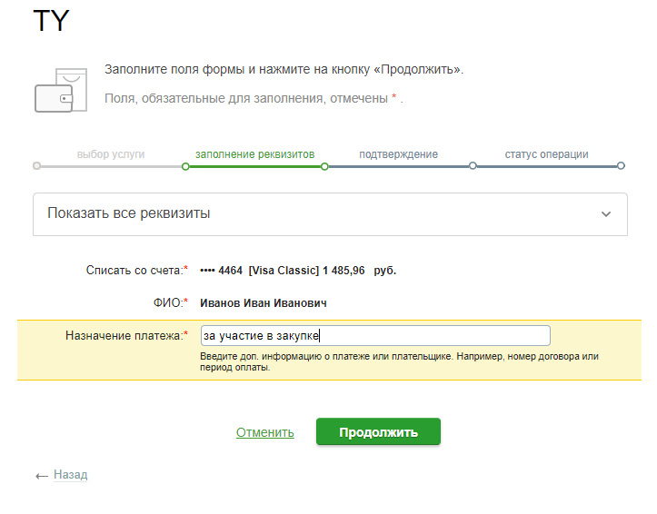Click the first progress dot under выбор услуги

pos(36,166)
